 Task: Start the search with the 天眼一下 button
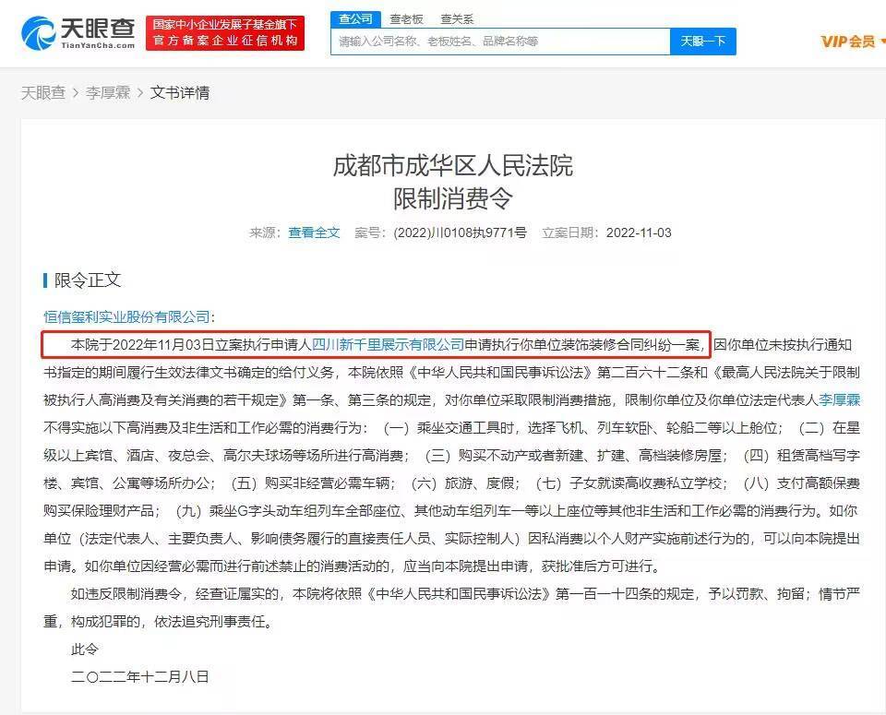click(x=703, y=42)
